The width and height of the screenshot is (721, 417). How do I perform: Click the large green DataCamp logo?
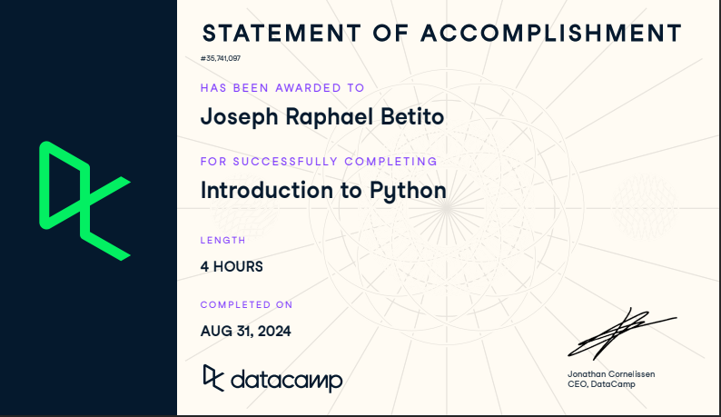84,200
